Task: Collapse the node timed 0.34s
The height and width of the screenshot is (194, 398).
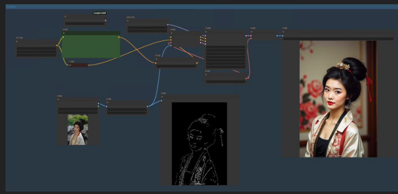Action: pos(107,102)
